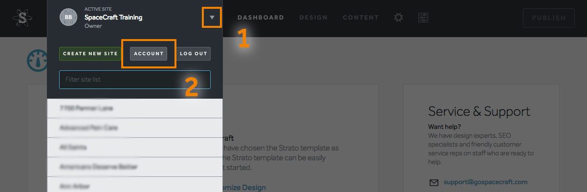587x192 pixels.
Task: Open support@gospacecraft.com email link
Action: pos(485,182)
